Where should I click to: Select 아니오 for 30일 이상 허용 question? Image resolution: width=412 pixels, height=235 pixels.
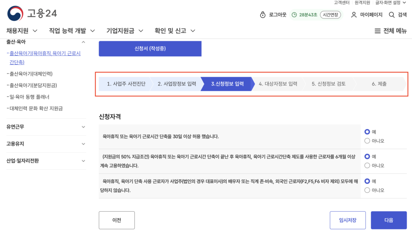tap(367, 141)
